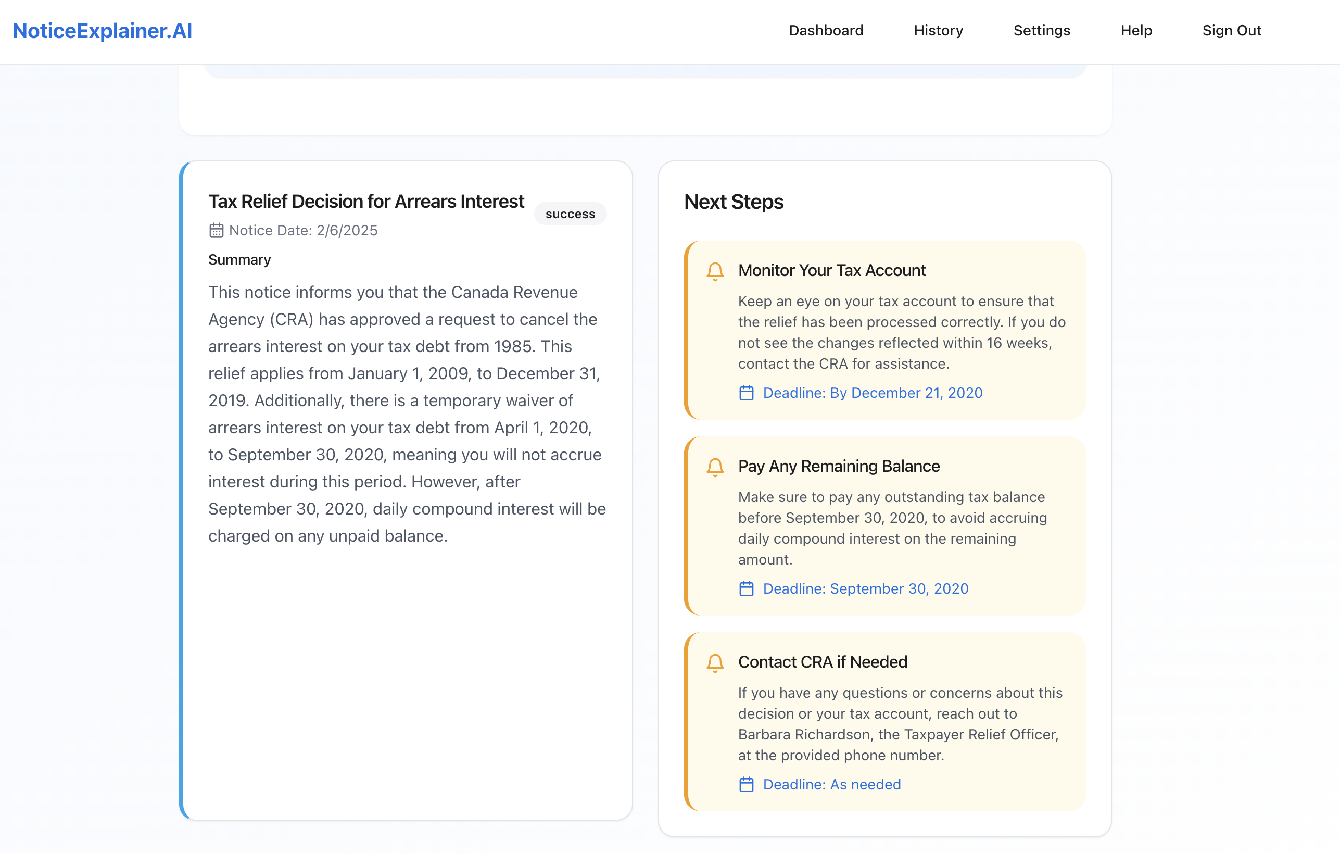Click the NoticeExplainer.AI logo
Screen dimensions: 1340x853
103,31
